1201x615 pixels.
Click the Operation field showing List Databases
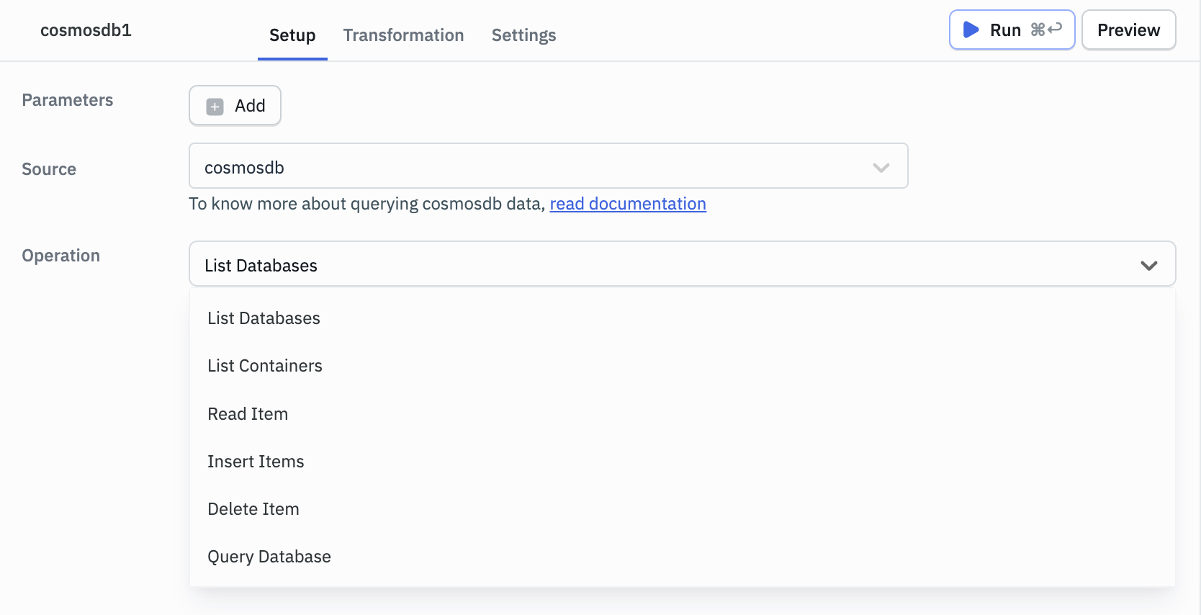click(x=648, y=265)
